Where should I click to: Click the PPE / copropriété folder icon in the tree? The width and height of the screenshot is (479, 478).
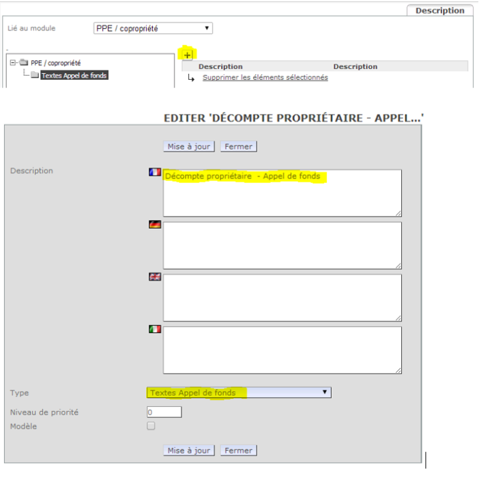tap(24, 63)
